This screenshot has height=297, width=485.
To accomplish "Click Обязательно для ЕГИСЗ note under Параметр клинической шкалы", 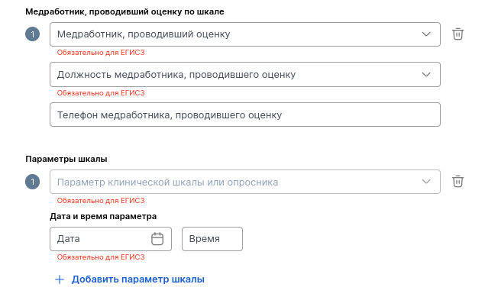I will [101, 201].
